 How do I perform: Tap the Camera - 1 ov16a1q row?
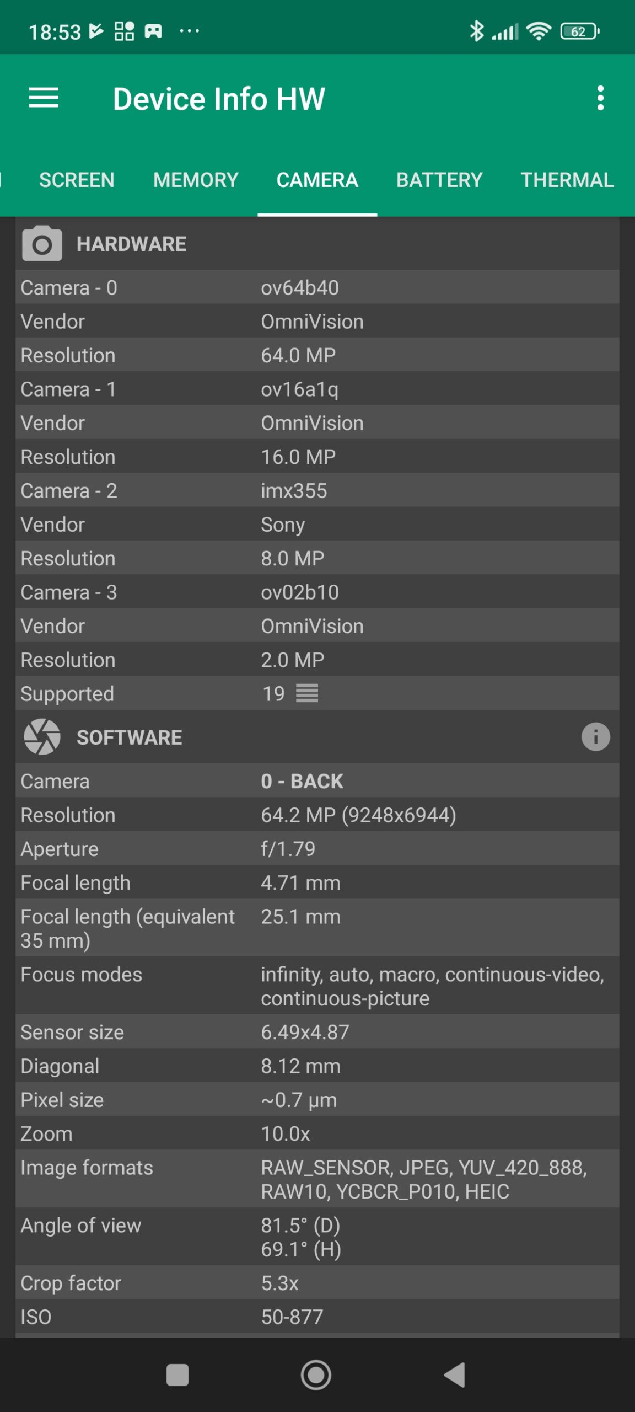[317, 389]
